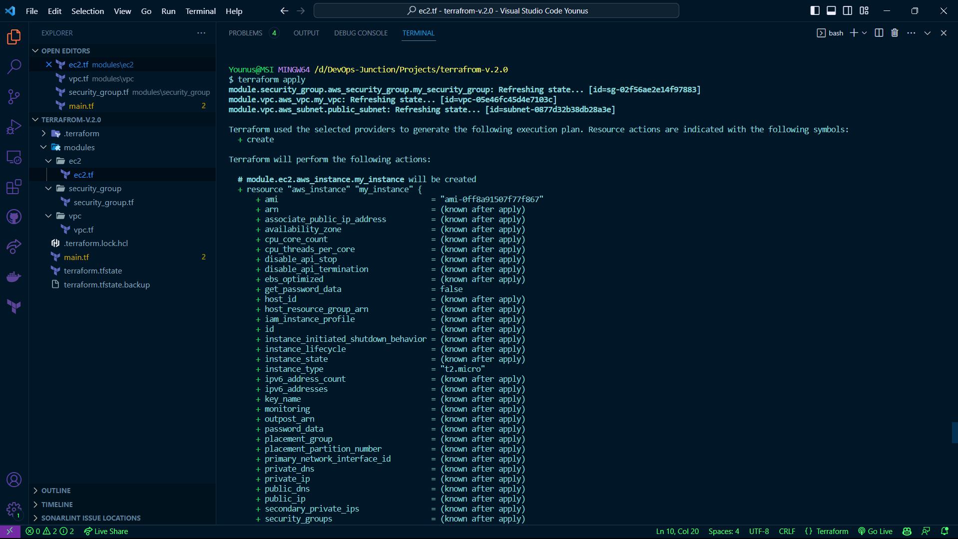Open the Search view
Screen dimensions: 958x539
click(x=13, y=66)
